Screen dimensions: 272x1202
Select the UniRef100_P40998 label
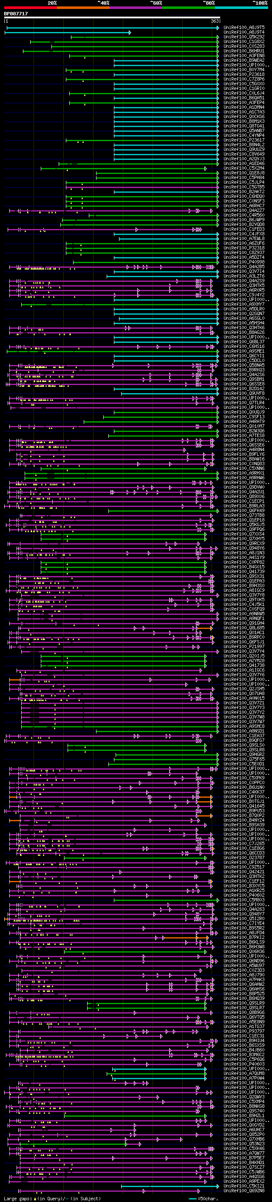pyautogui.click(x=244, y=262)
